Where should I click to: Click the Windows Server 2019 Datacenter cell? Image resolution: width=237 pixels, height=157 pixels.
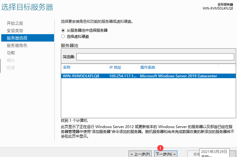click(178, 76)
